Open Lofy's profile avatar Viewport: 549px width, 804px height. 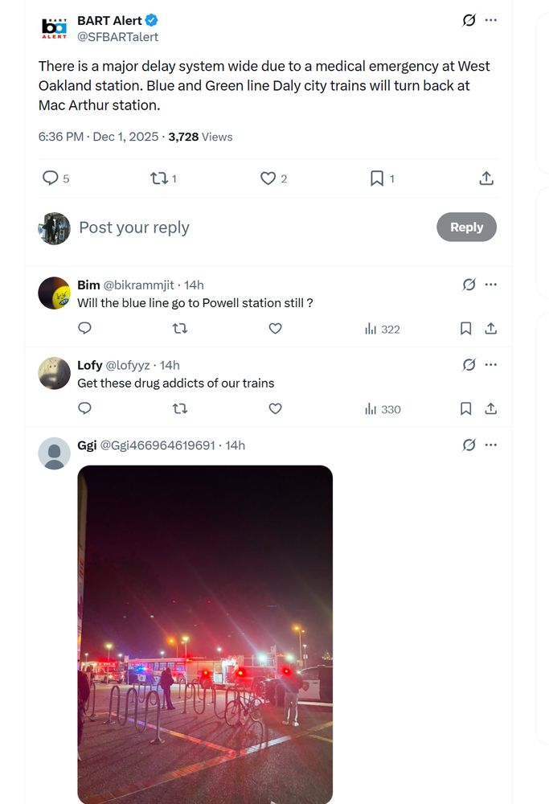point(55,373)
